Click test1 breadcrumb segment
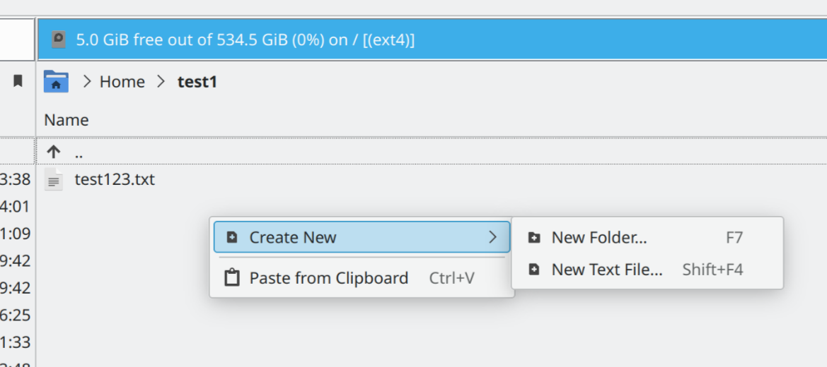 pos(197,82)
